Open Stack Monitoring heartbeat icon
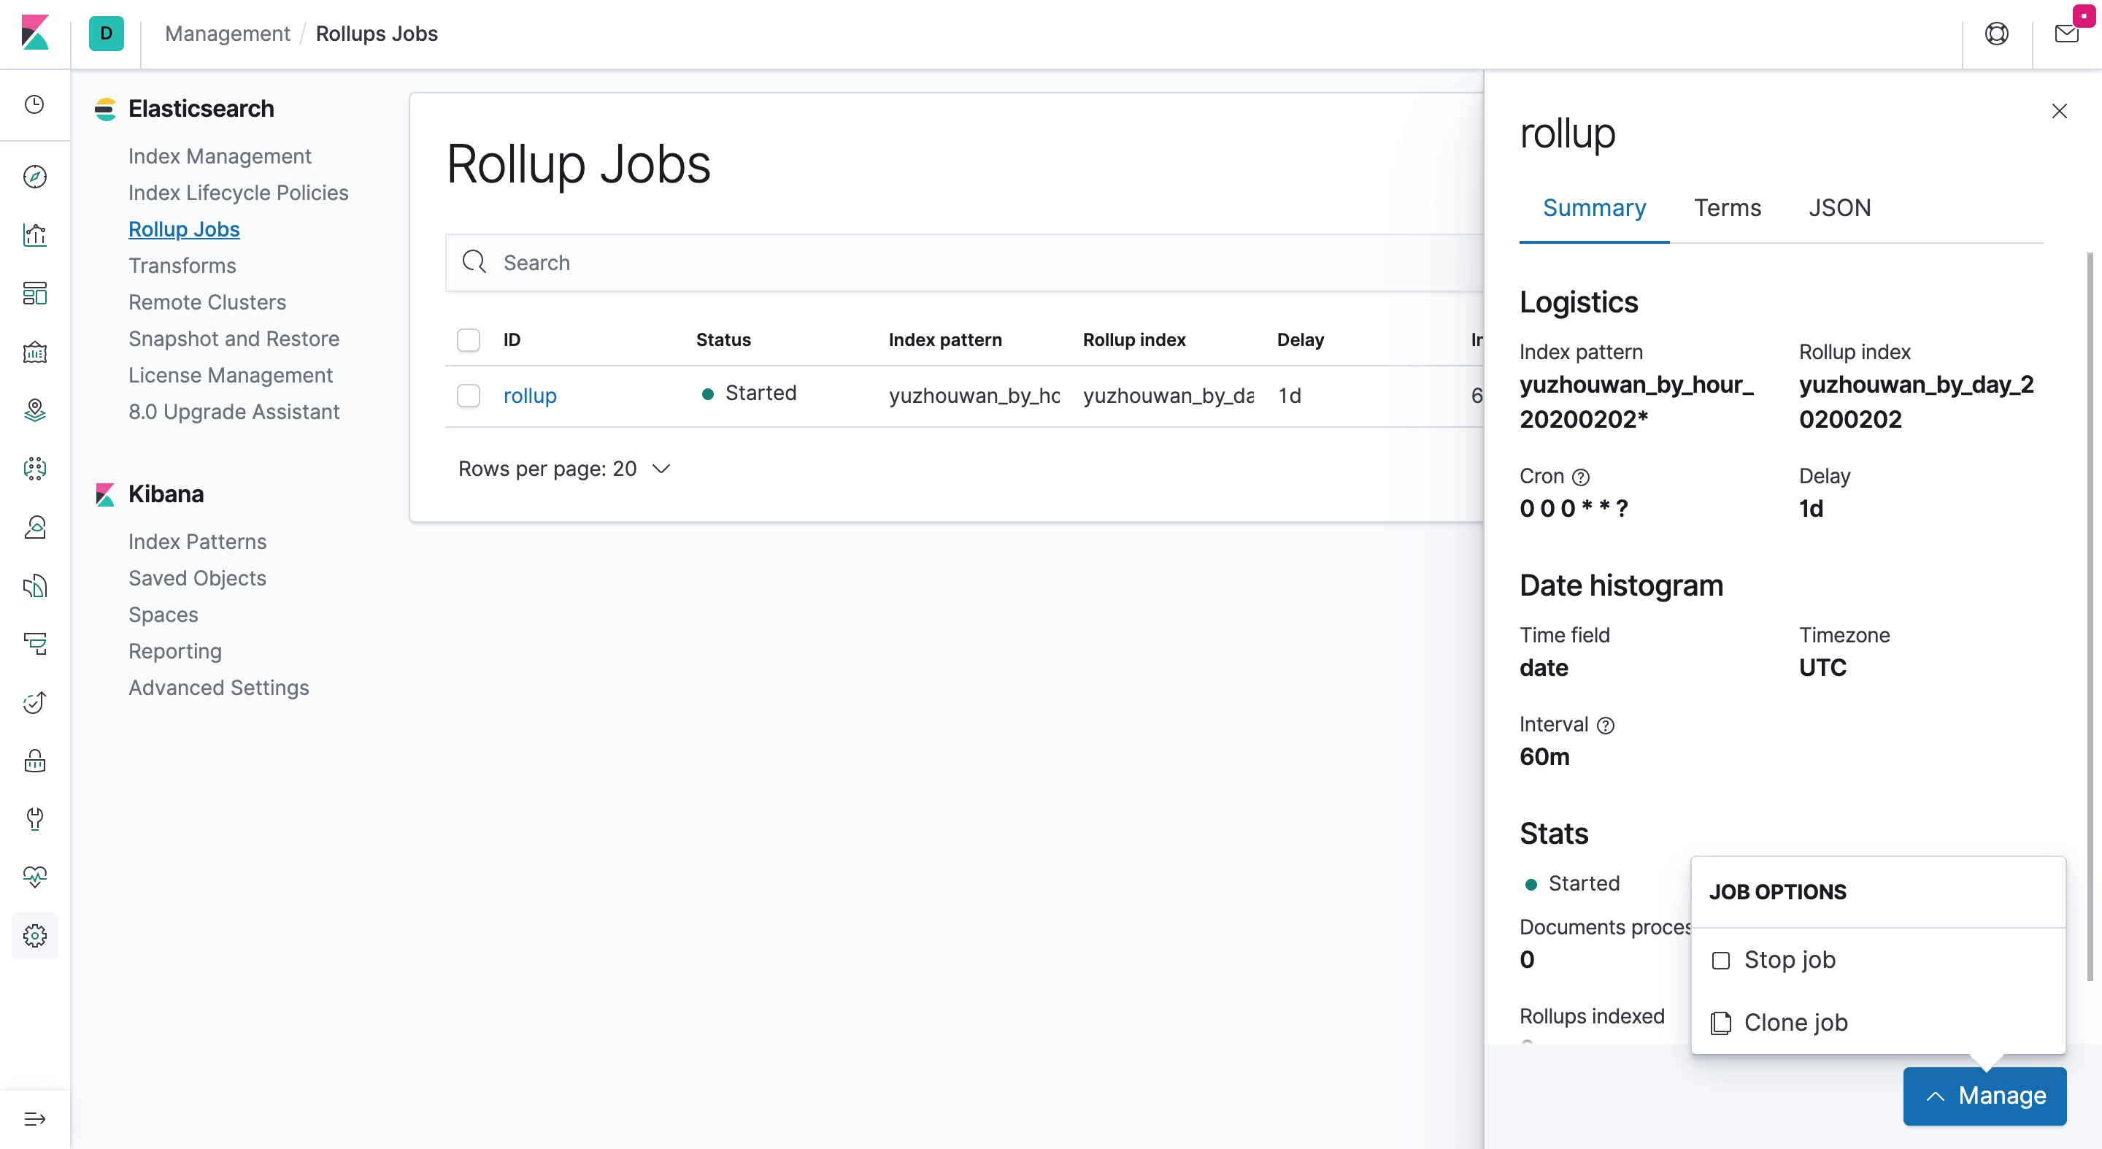 pyautogui.click(x=34, y=877)
